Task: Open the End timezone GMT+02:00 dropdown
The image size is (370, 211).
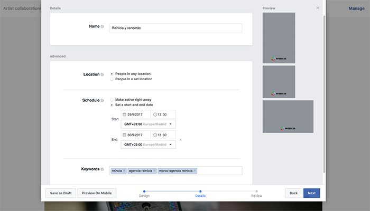Action: tap(148, 145)
